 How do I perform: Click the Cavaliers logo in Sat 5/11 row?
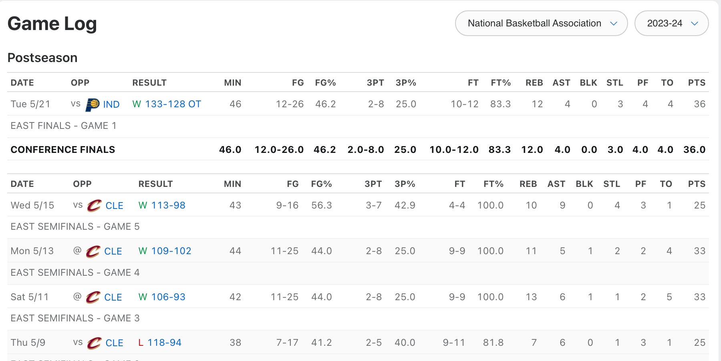point(93,297)
